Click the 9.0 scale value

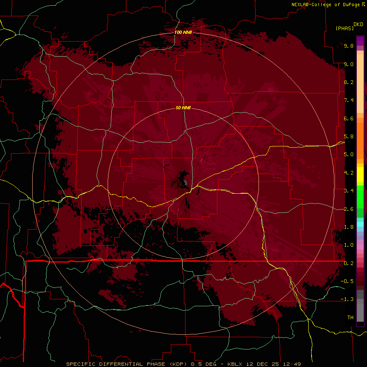click(x=349, y=64)
